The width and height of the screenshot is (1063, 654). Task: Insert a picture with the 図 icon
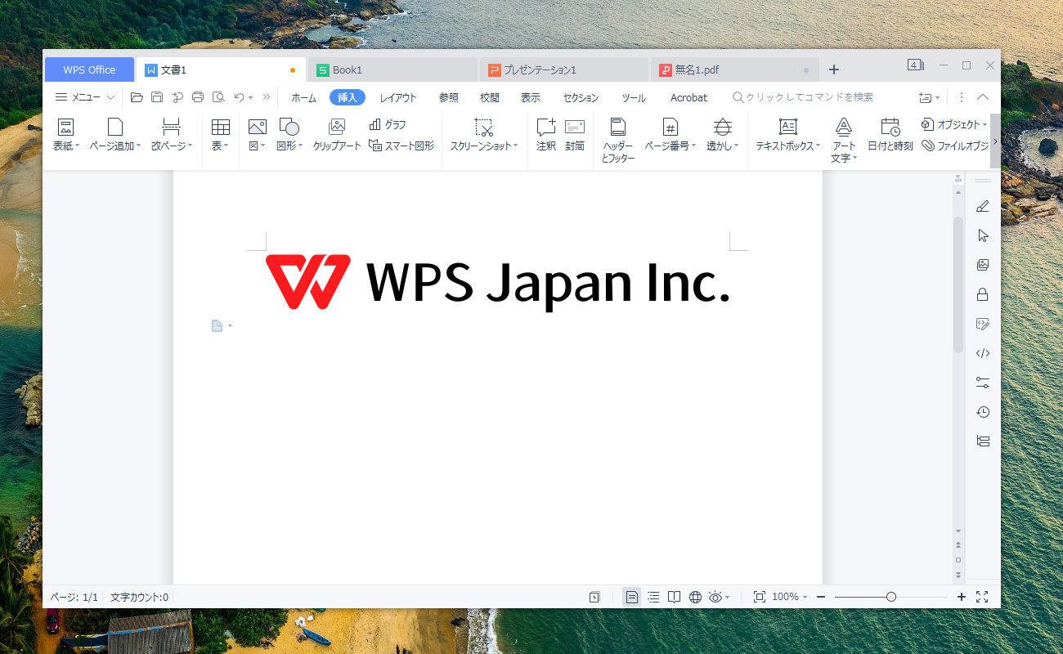tap(257, 135)
